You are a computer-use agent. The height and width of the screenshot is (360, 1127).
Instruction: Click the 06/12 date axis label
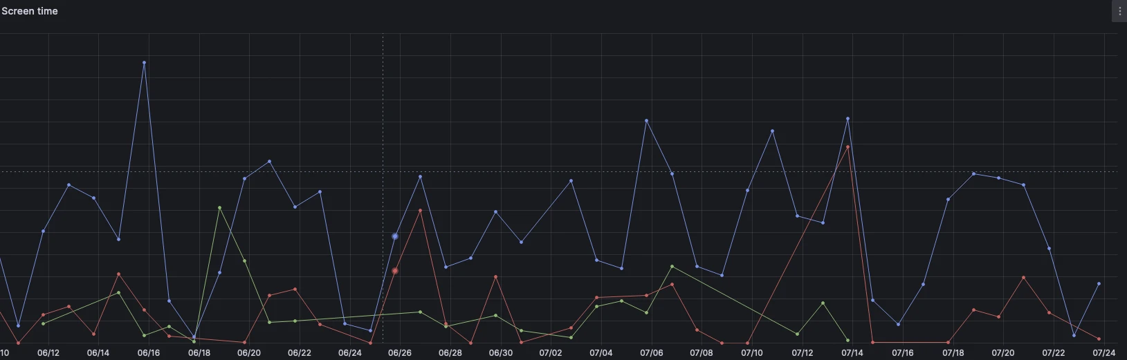(x=48, y=352)
